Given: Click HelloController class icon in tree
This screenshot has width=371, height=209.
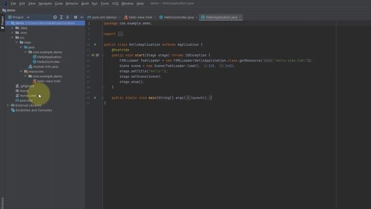Looking at the screenshot, I should coord(35,62).
